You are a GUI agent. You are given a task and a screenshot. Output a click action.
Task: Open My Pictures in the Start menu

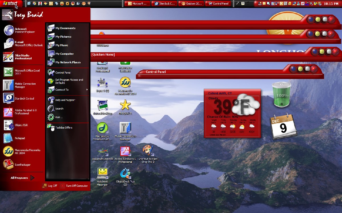68,36
